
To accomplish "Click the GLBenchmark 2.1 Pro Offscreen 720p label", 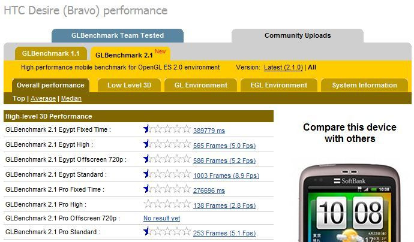I will coord(62,218).
